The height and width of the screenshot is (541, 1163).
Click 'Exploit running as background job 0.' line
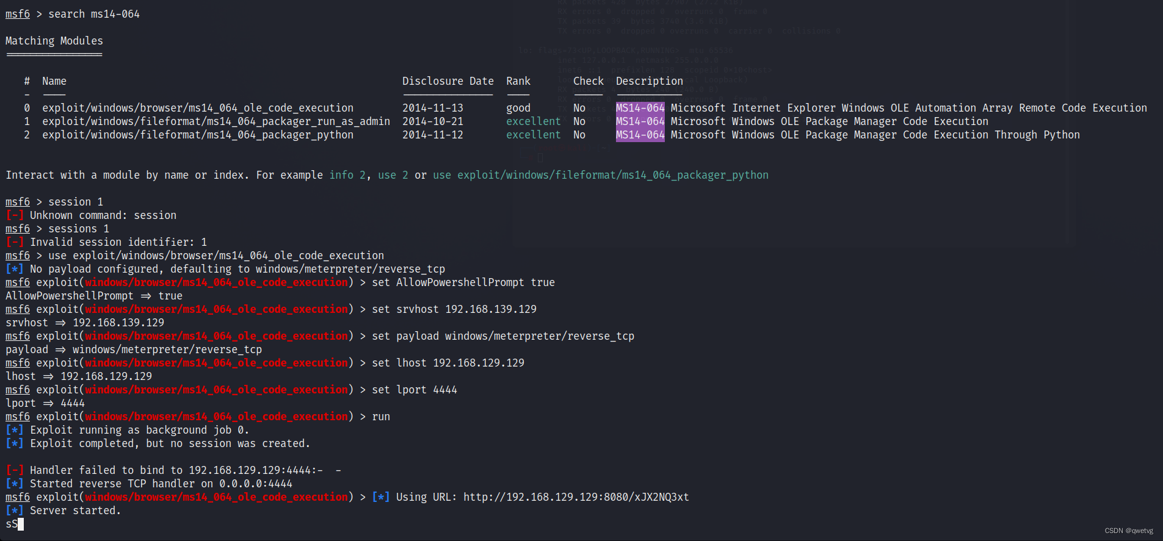128,430
